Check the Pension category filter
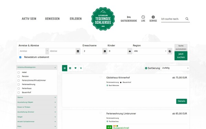Screen dimensions: 206x129 [x=19, y=76]
